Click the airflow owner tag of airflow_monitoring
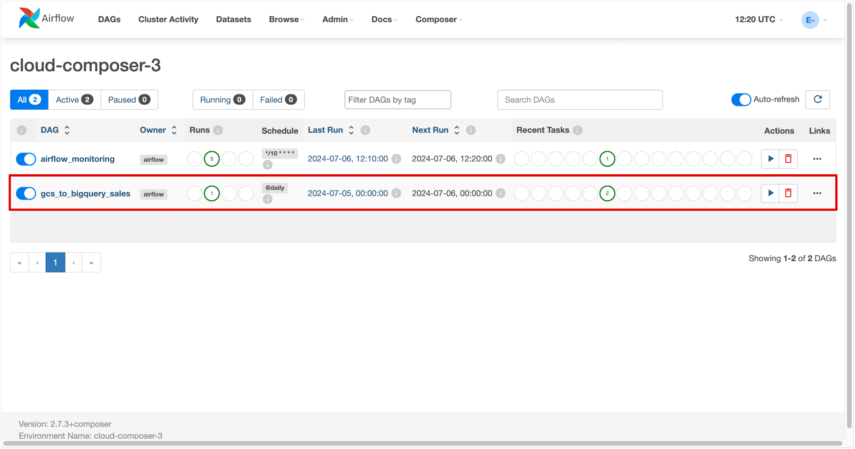Viewport: 855px width, 449px height. (153, 159)
